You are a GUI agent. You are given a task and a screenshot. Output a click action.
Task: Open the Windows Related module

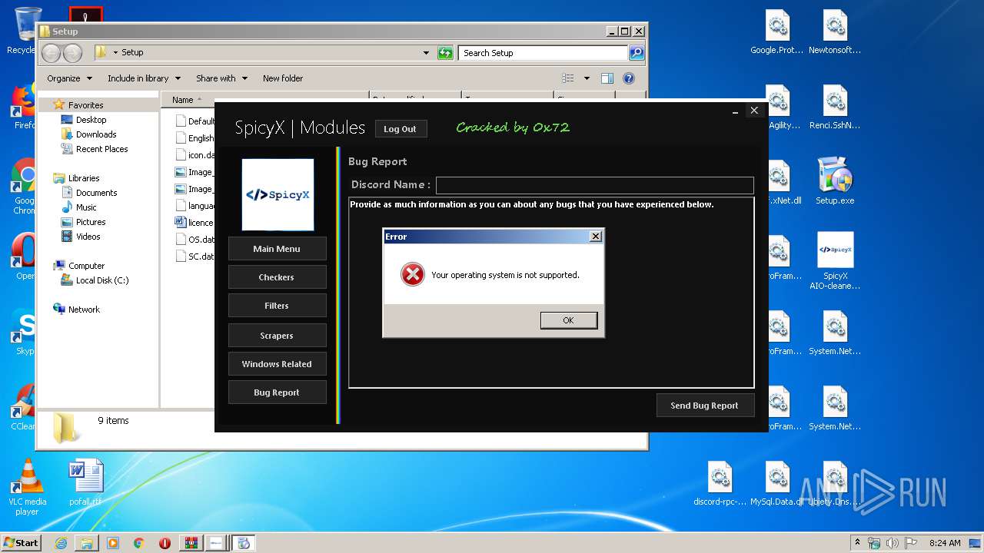point(277,364)
